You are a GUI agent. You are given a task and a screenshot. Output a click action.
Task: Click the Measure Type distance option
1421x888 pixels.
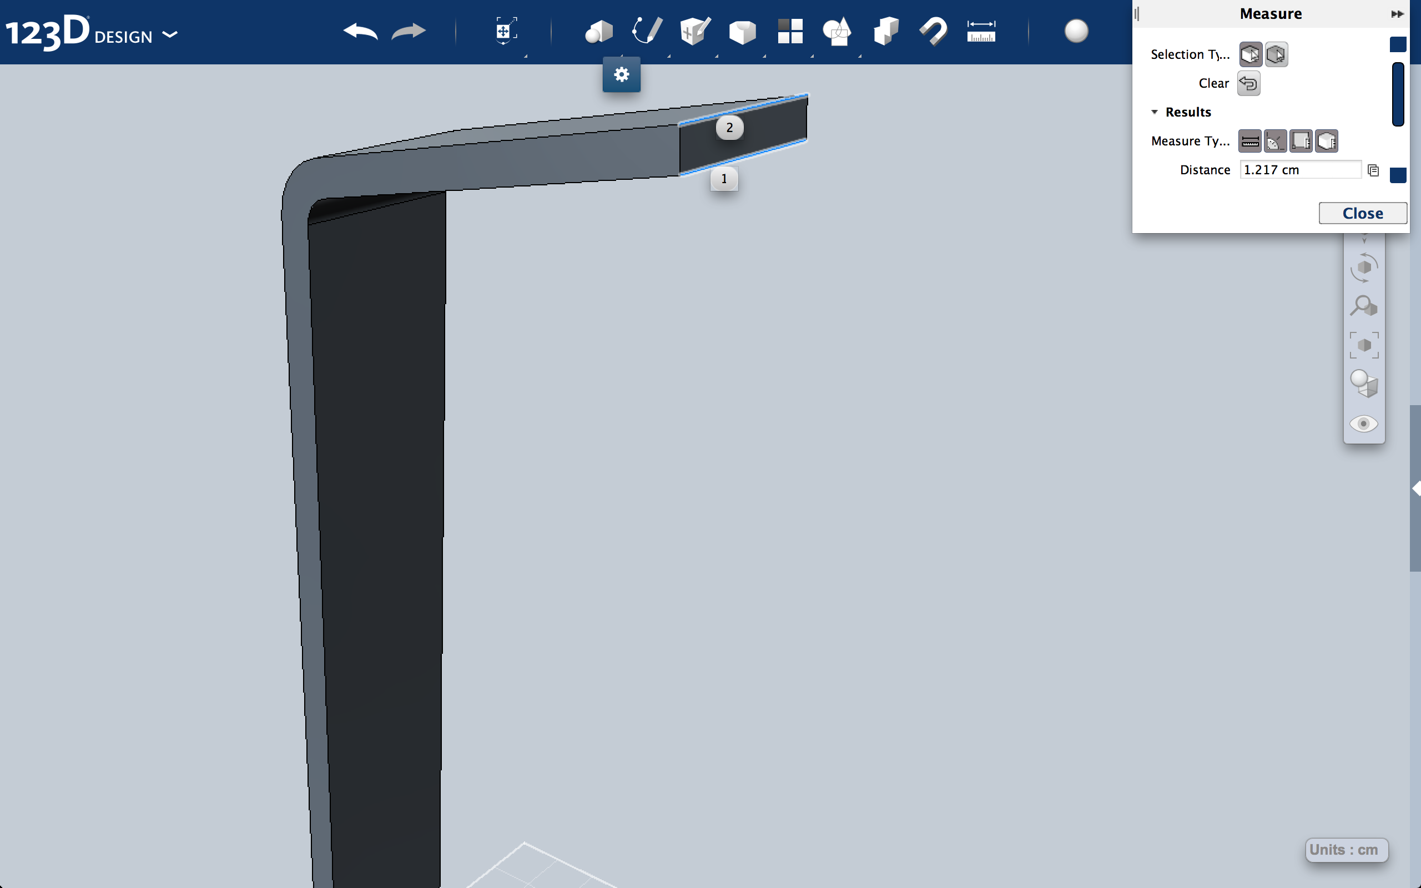(1249, 141)
